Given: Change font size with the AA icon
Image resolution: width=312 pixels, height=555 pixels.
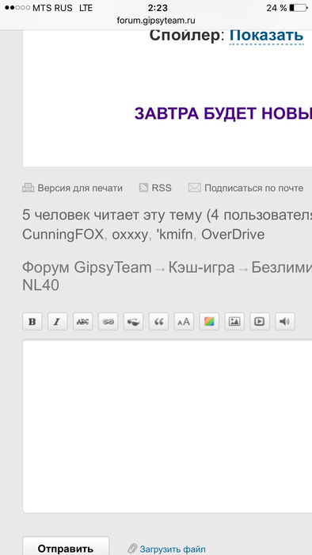Looking at the screenshot, I should click(184, 321).
